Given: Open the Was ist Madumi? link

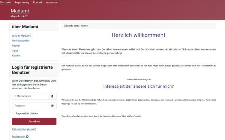Looking at the screenshot, I should pos(21,36).
